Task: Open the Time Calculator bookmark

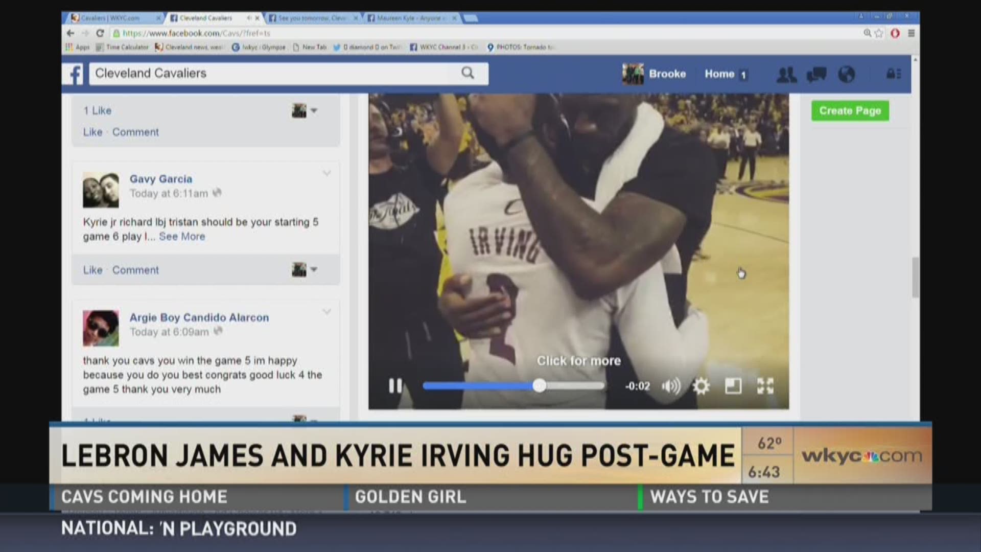Action: (x=122, y=47)
